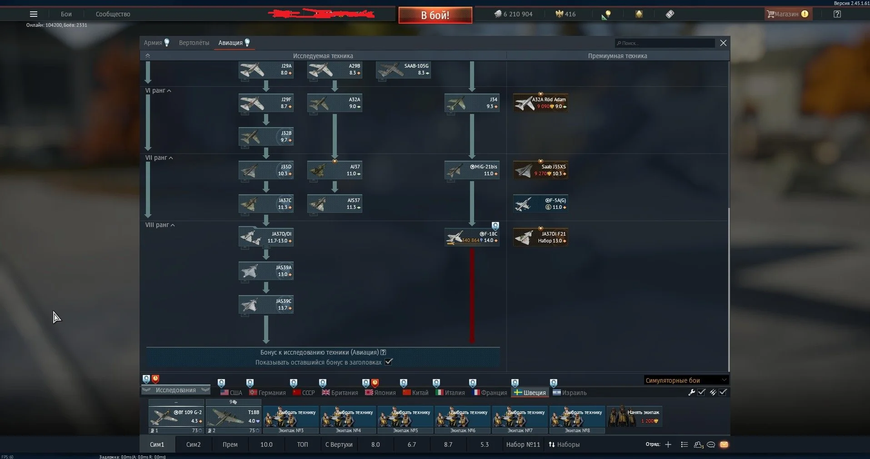
Task: Select the Bf 109 G-2 crew slot
Action: point(176,416)
